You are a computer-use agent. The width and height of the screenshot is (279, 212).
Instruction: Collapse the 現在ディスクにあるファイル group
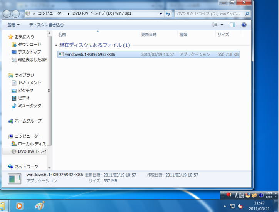(x=56, y=45)
